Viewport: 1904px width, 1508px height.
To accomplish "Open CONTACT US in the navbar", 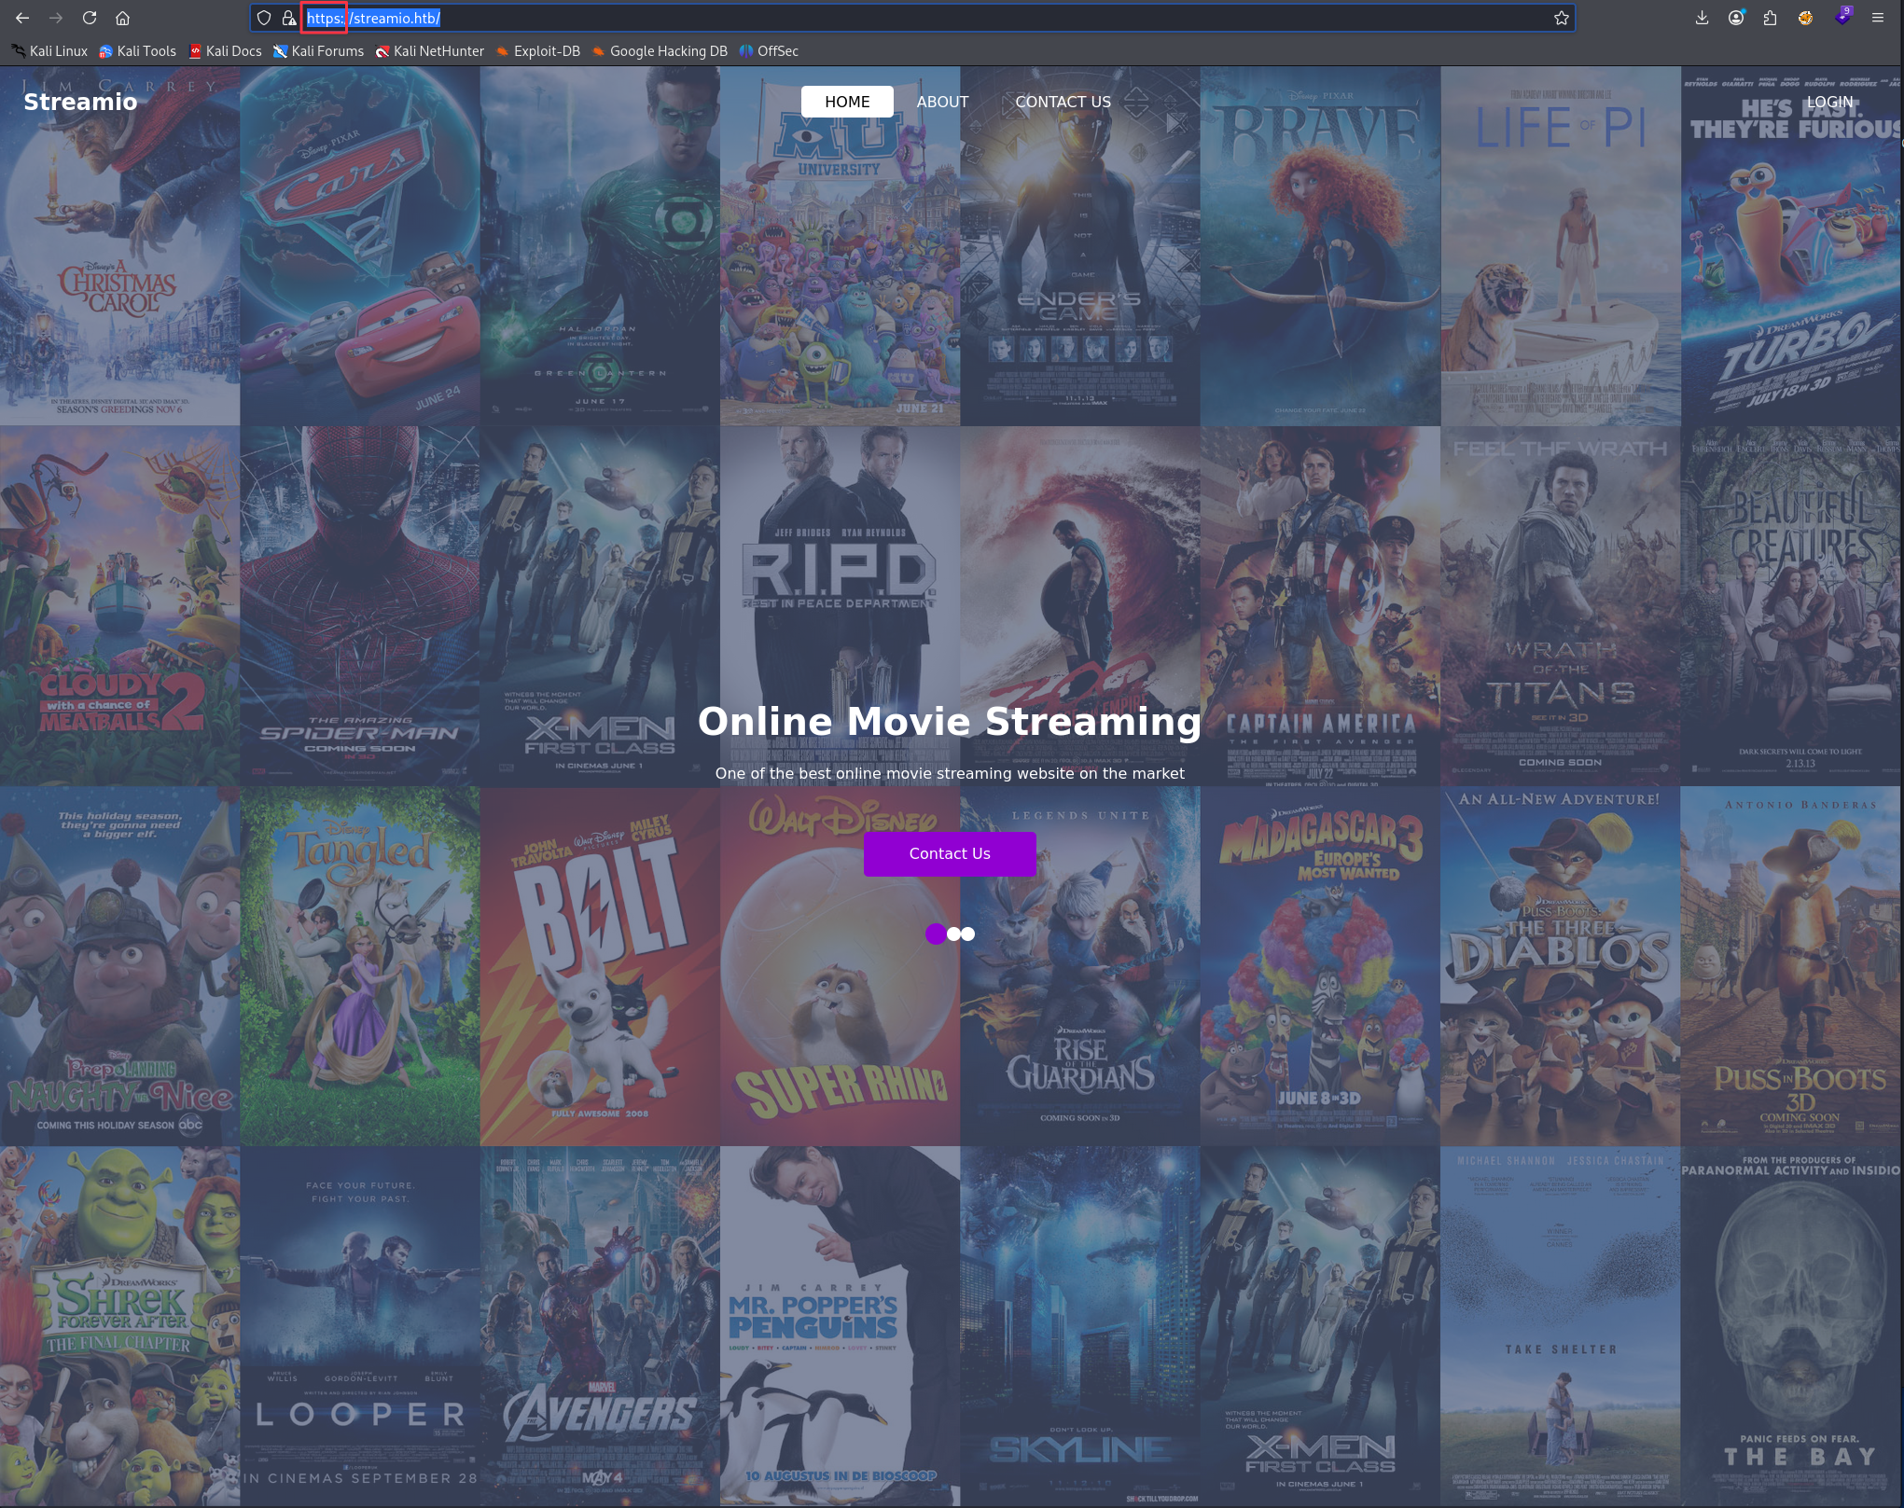I will (1063, 102).
